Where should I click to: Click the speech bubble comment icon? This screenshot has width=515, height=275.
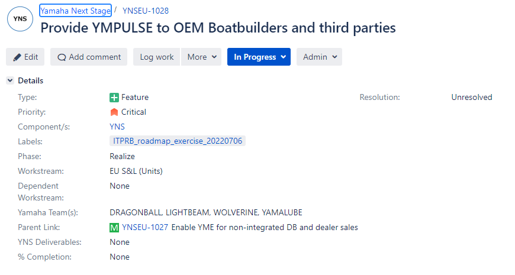tap(62, 57)
